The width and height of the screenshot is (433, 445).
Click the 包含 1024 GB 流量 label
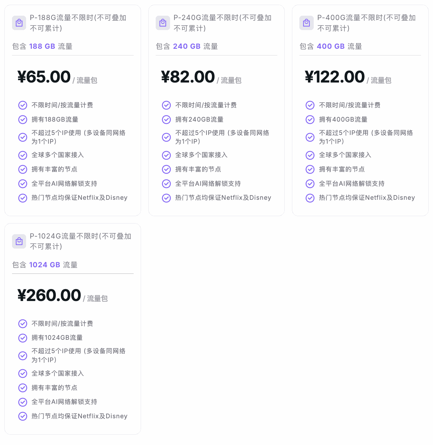coord(45,265)
